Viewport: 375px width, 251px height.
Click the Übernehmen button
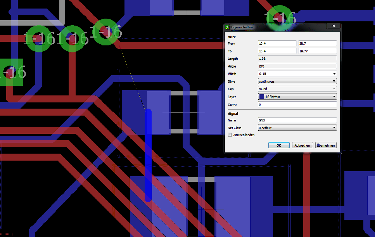point(326,145)
